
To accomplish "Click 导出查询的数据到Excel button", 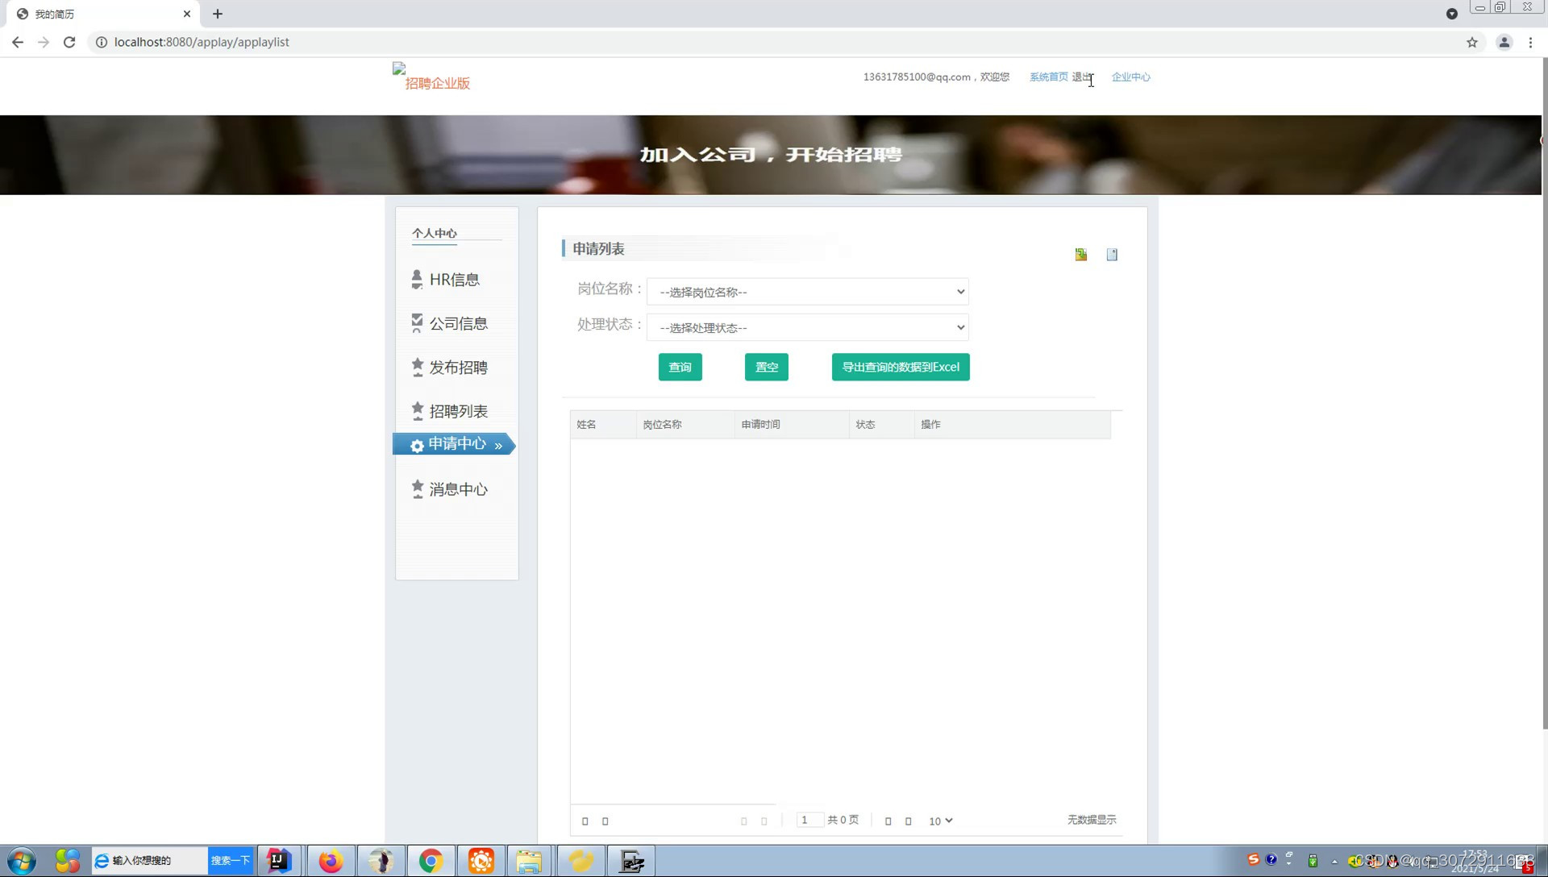I will click(x=901, y=367).
